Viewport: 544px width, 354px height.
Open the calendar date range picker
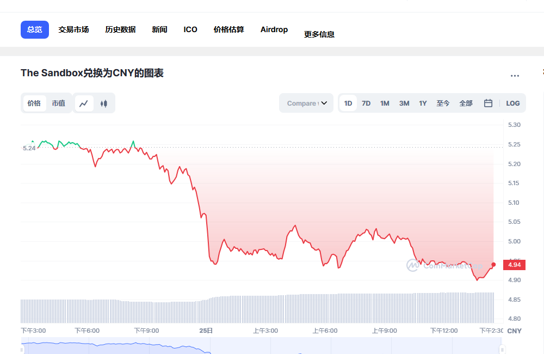click(x=488, y=103)
